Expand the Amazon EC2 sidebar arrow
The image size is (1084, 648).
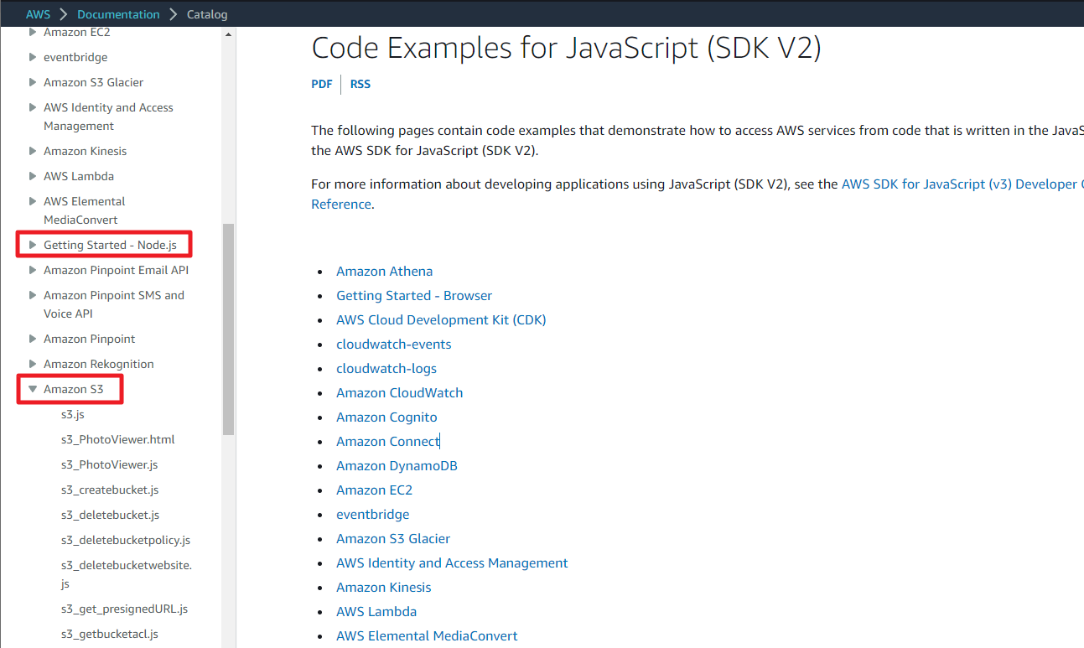(x=33, y=32)
